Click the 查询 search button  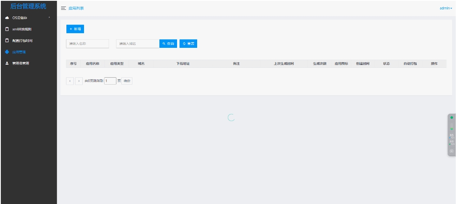168,44
